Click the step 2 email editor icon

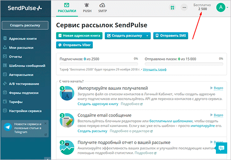[x=67, y=120]
